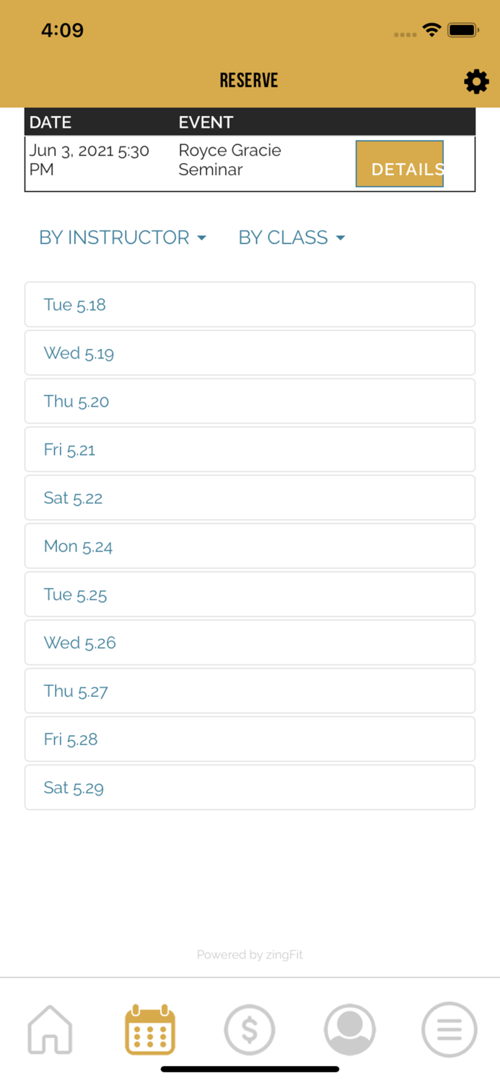Select the Fri 5.21 day row
Screen dimensions: 500x1082
point(250,449)
